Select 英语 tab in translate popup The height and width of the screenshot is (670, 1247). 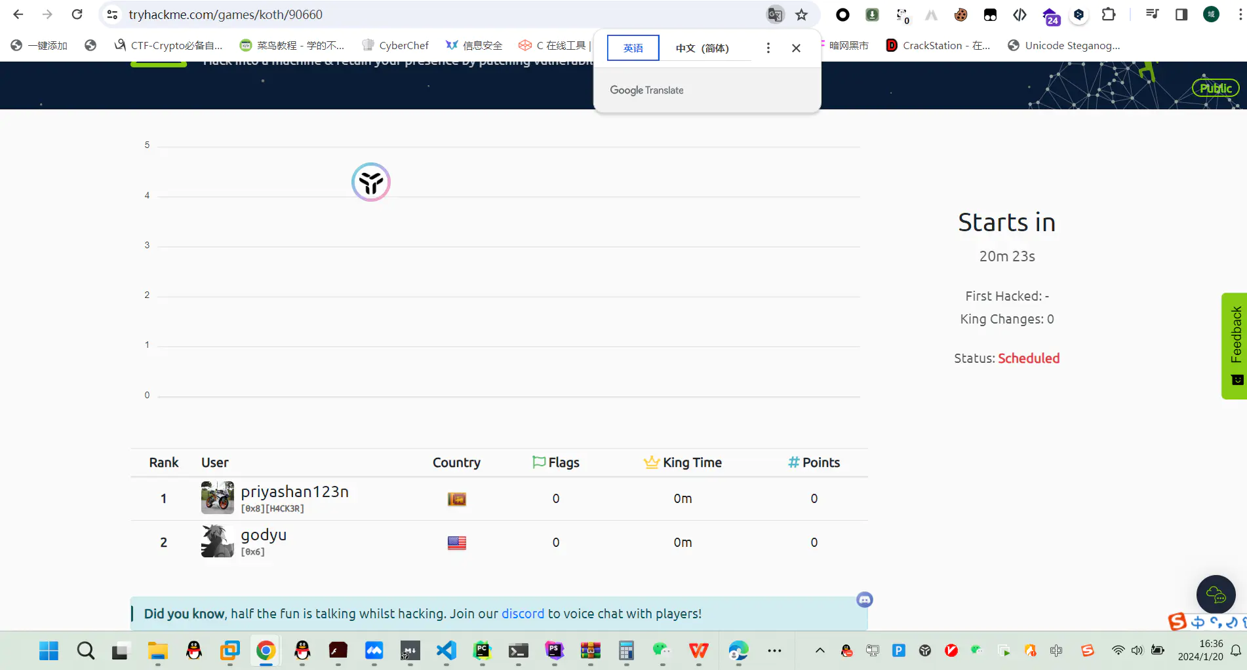633,48
